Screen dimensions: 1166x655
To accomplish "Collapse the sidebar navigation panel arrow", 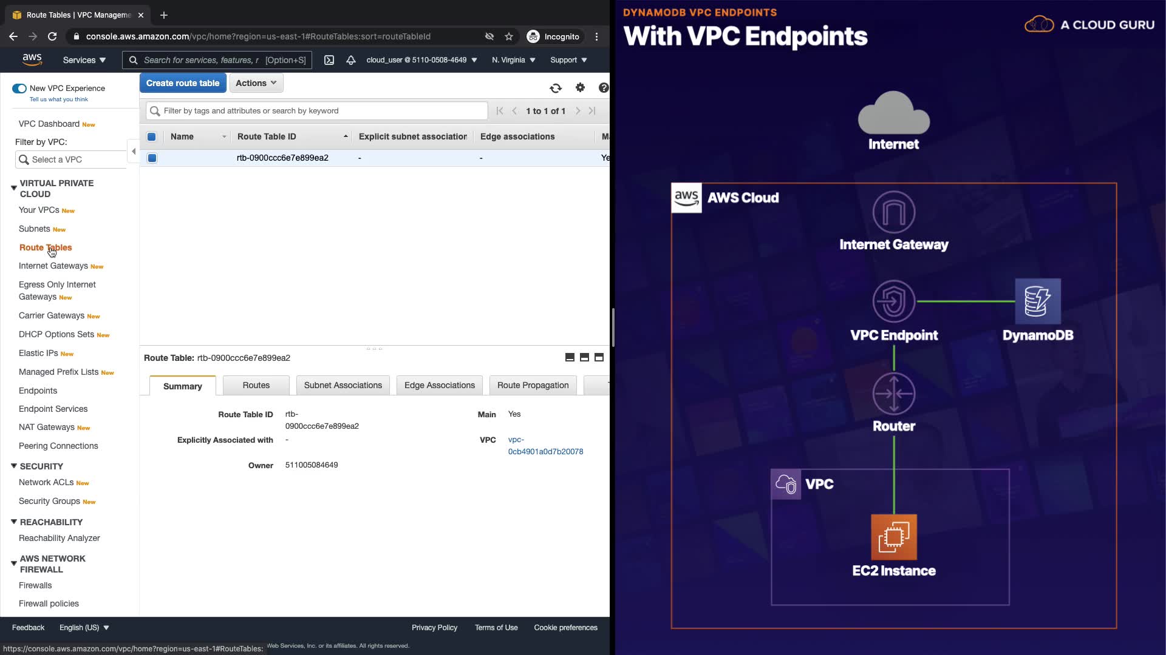I will (134, 151).
